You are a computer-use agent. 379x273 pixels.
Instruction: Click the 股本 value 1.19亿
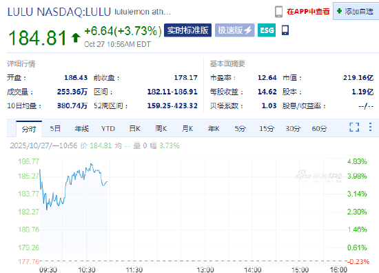point(362,92)
